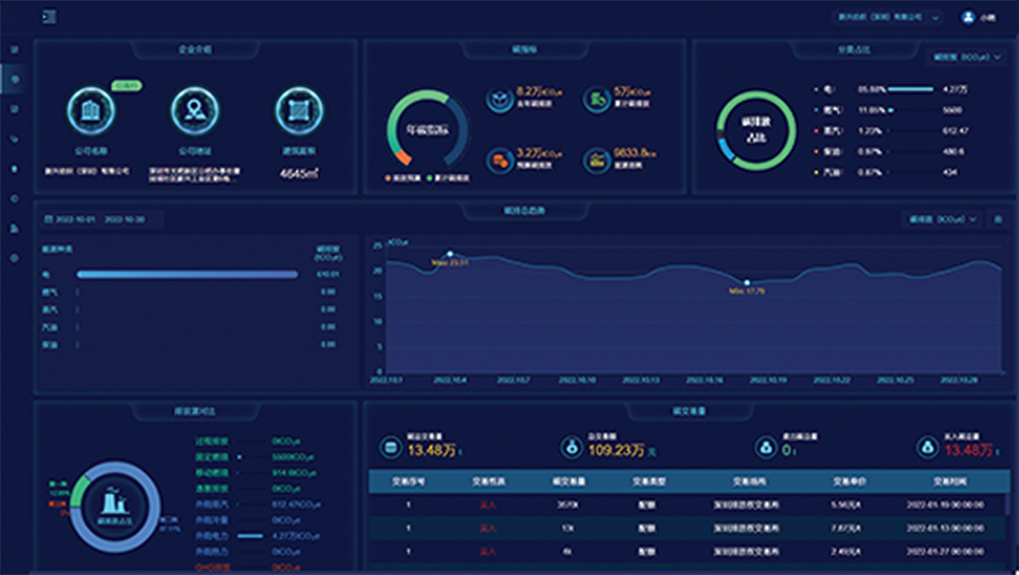Viewport: 1019px width, 575px height.
Task: Click the user avatar icon at top right
Action: (x=968, y=17)
